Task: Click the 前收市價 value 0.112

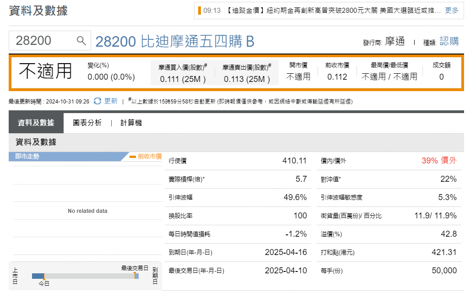Action: pos(337,77)
